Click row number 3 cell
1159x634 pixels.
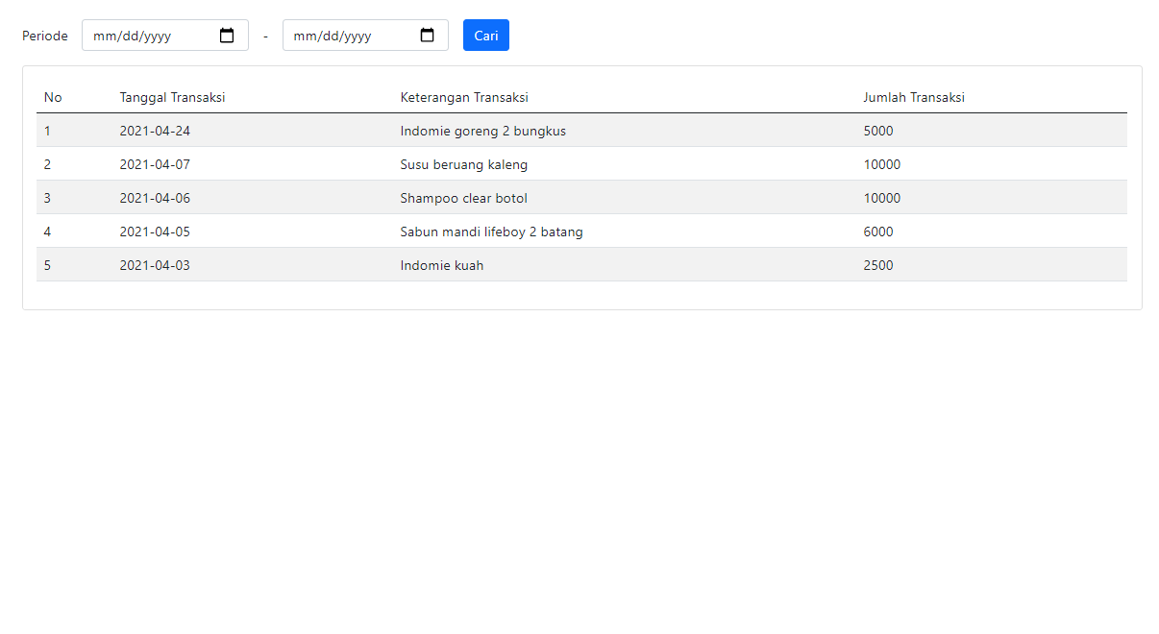coord(47,198)
